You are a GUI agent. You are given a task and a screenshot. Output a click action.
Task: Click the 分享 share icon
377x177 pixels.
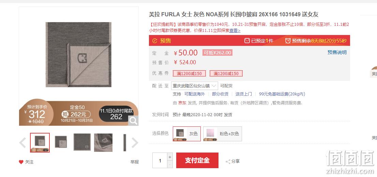click(228, 162)
